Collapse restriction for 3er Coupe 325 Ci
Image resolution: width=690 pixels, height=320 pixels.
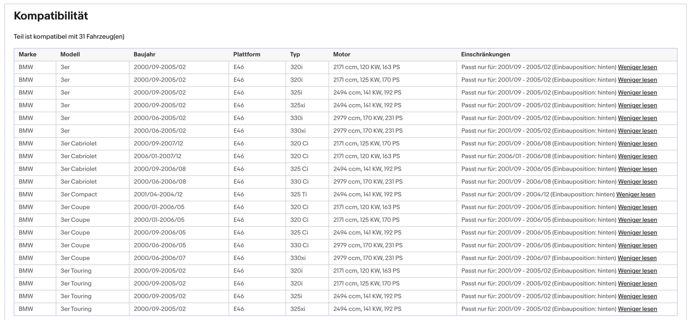click(x=637, y=233)
